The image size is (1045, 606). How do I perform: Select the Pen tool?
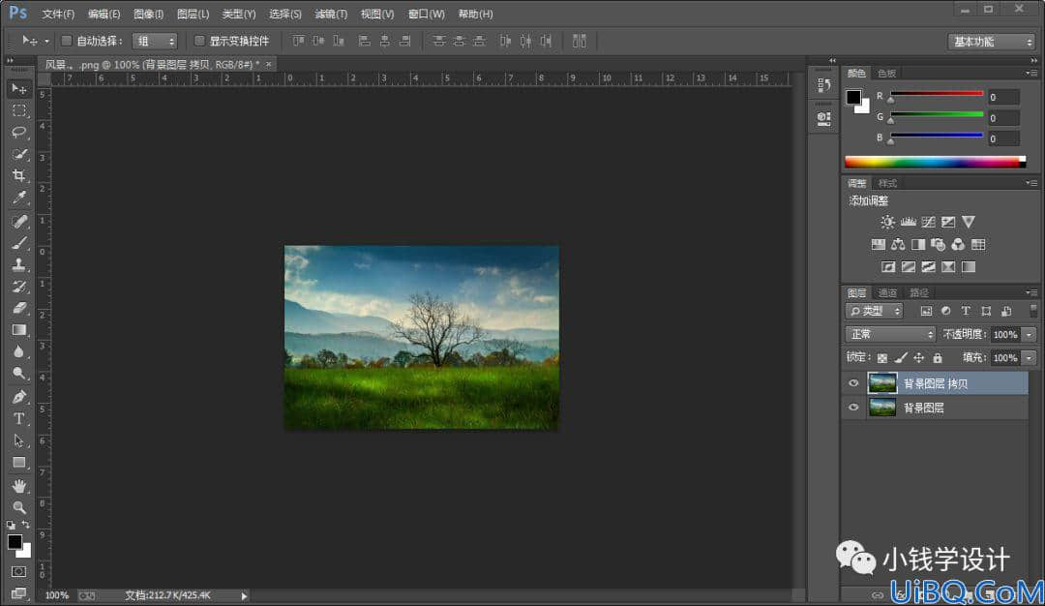pos(18,397)
